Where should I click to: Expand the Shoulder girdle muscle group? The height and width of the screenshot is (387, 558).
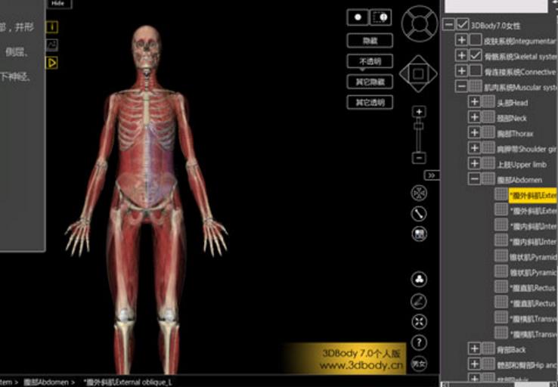pos(474,147)
